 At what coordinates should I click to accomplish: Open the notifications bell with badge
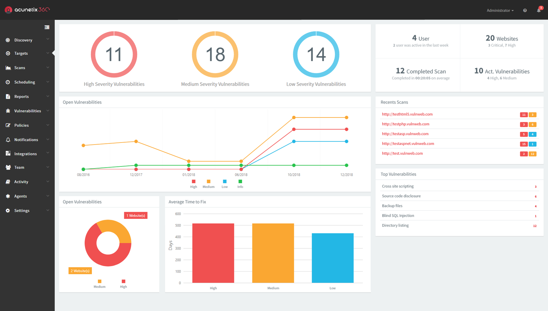coord(538,10)
